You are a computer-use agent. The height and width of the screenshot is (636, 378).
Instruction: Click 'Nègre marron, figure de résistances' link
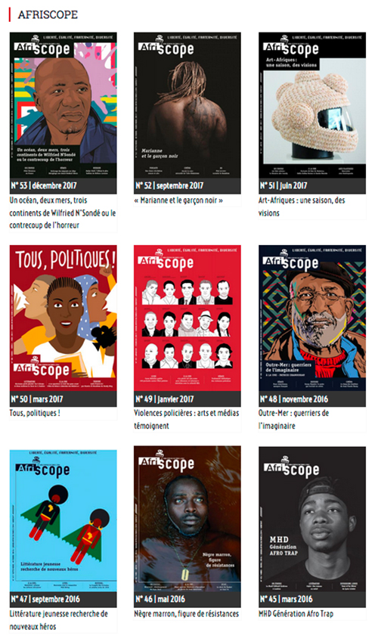click(187, 614)
